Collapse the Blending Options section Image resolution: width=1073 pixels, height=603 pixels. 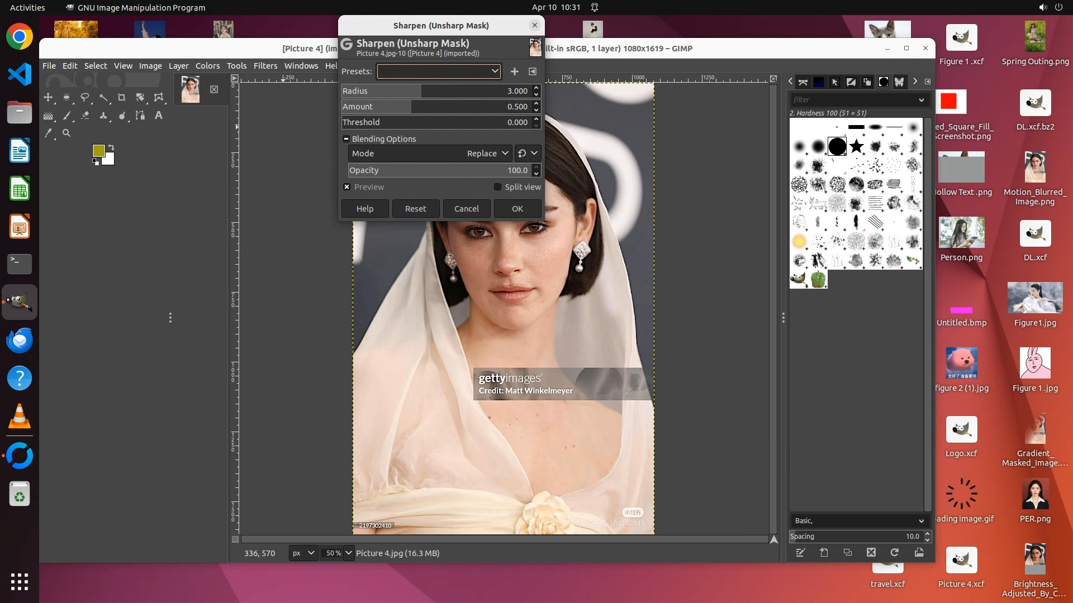[x=346, y=138]
